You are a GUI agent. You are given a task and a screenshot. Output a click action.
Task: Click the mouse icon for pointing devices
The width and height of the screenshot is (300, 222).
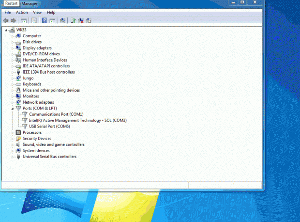click(18, 90)
